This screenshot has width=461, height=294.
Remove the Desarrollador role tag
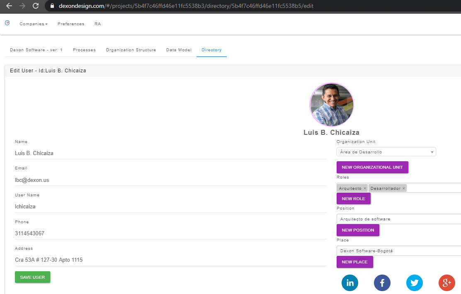pyautogui.click(x=403, y=189)
